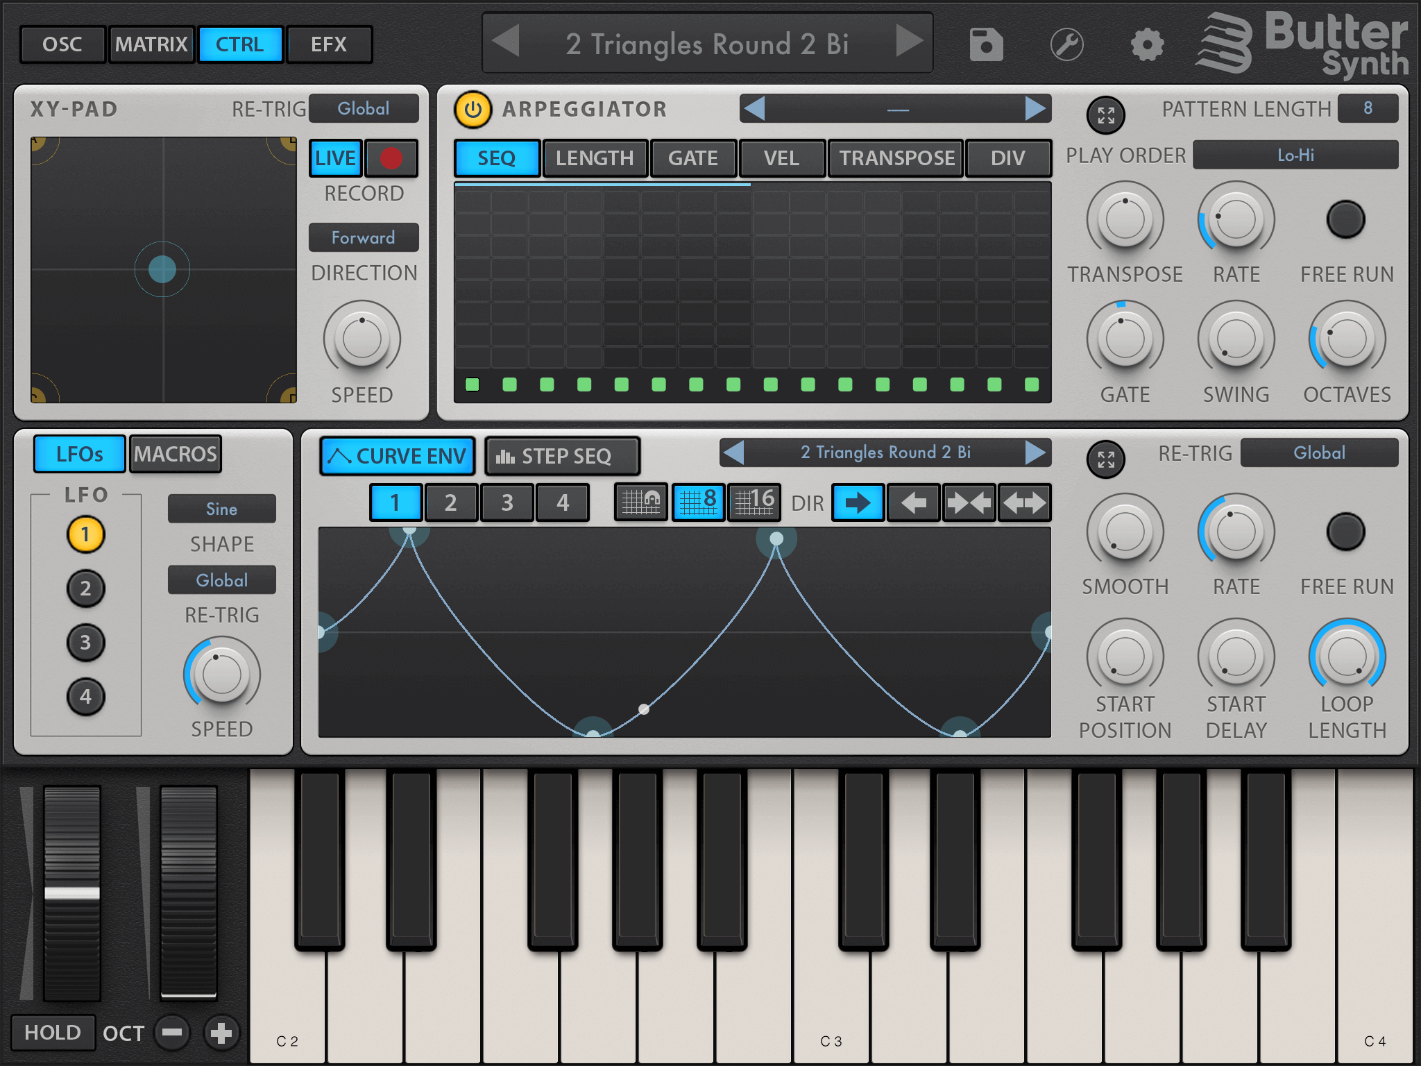This screenshot has height=1066, width=1421.
Task: Go to next preset using the top arrow
Action: pos(909,42)
